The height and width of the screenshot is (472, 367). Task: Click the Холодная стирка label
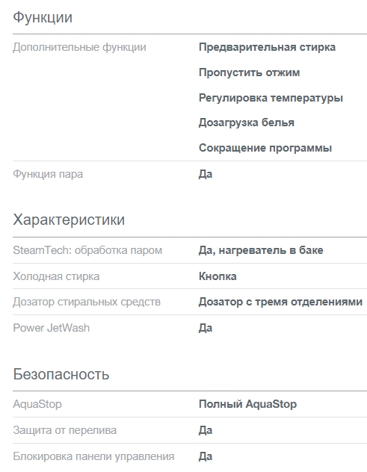tap(56, 276)
